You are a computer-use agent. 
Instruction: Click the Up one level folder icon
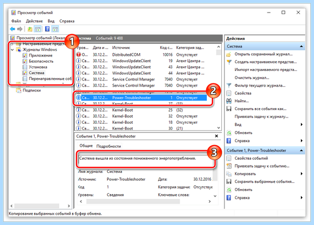click(30, 29)
